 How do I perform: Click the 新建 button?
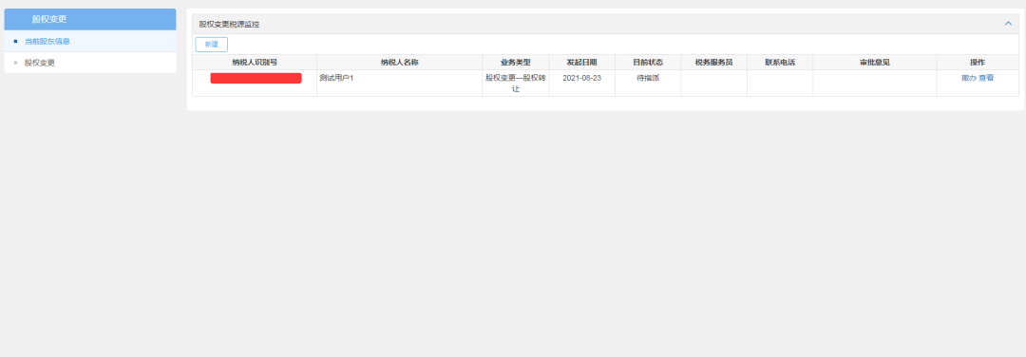click(211, 45)
